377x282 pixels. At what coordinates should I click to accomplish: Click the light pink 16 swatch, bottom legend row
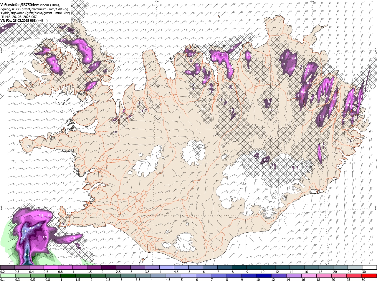309,276
